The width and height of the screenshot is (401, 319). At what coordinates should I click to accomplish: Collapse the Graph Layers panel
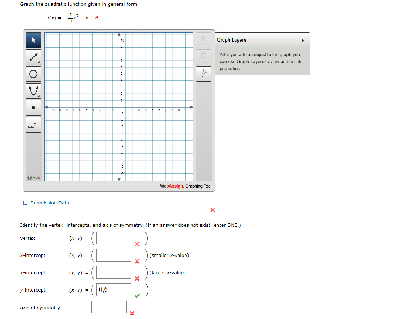click(303, 41)
